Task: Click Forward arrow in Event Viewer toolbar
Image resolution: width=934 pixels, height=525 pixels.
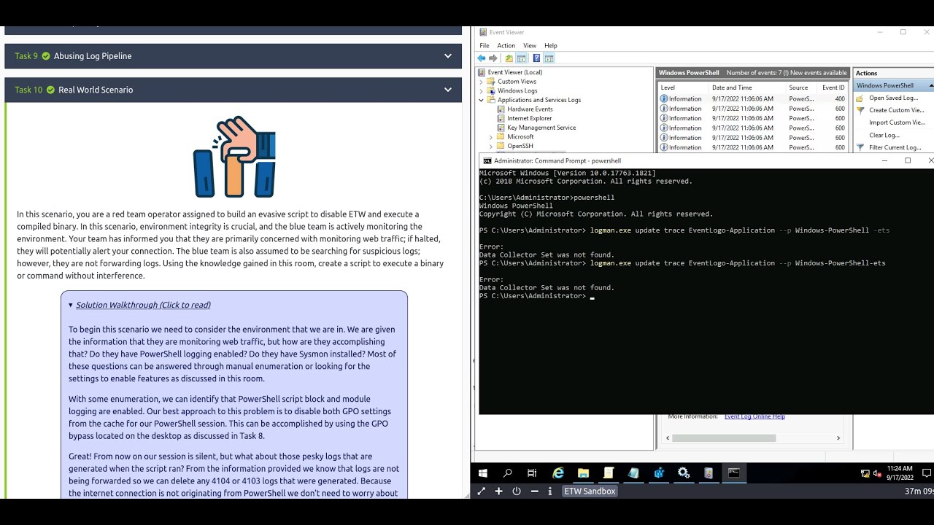Action: tap(493, 58)
